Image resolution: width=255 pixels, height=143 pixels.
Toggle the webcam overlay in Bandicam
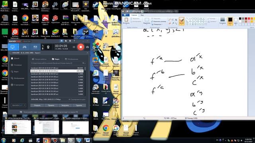48,47
